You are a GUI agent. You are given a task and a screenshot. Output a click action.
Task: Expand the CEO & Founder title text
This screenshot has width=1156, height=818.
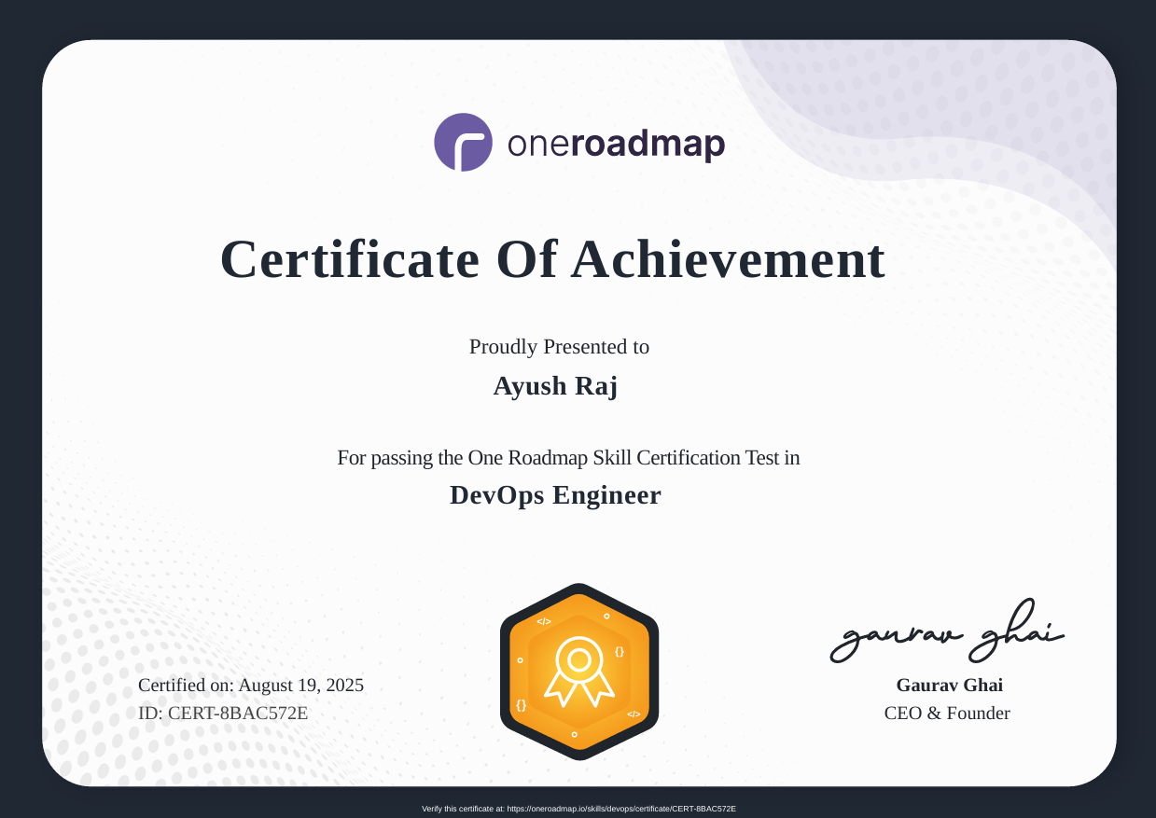(x=947, y=713)
